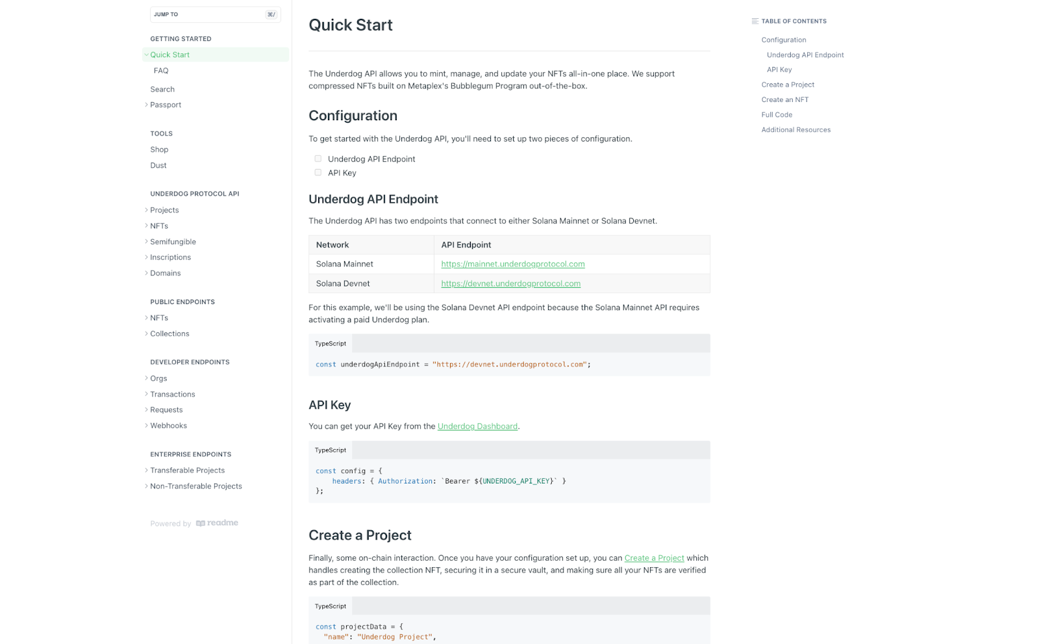1039x644 pixels.
Task: Jump to Configuration in table of contents
Action: (x=784, y=40)
